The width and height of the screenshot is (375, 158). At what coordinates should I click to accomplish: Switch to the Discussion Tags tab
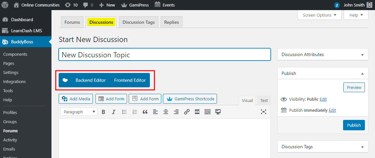pos(138,22)
